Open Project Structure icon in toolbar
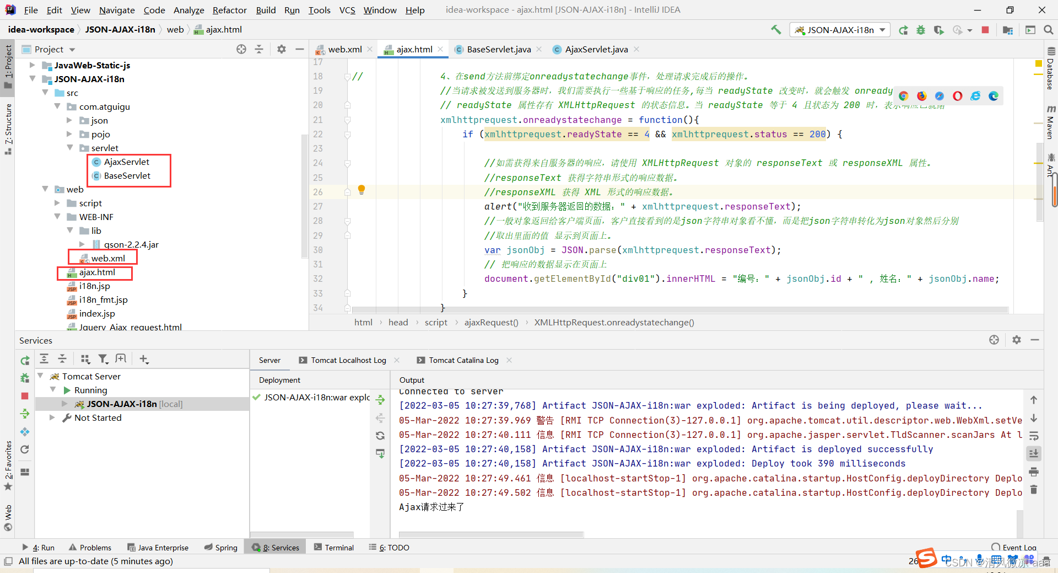 (x=1008, y=30)
